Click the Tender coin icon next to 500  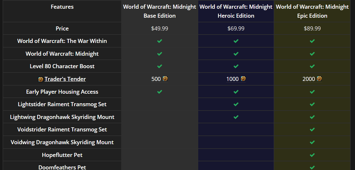(x=165, y=79)
